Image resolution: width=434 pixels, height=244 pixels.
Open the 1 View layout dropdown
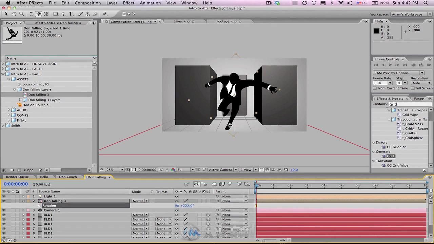tap(249, 170)
